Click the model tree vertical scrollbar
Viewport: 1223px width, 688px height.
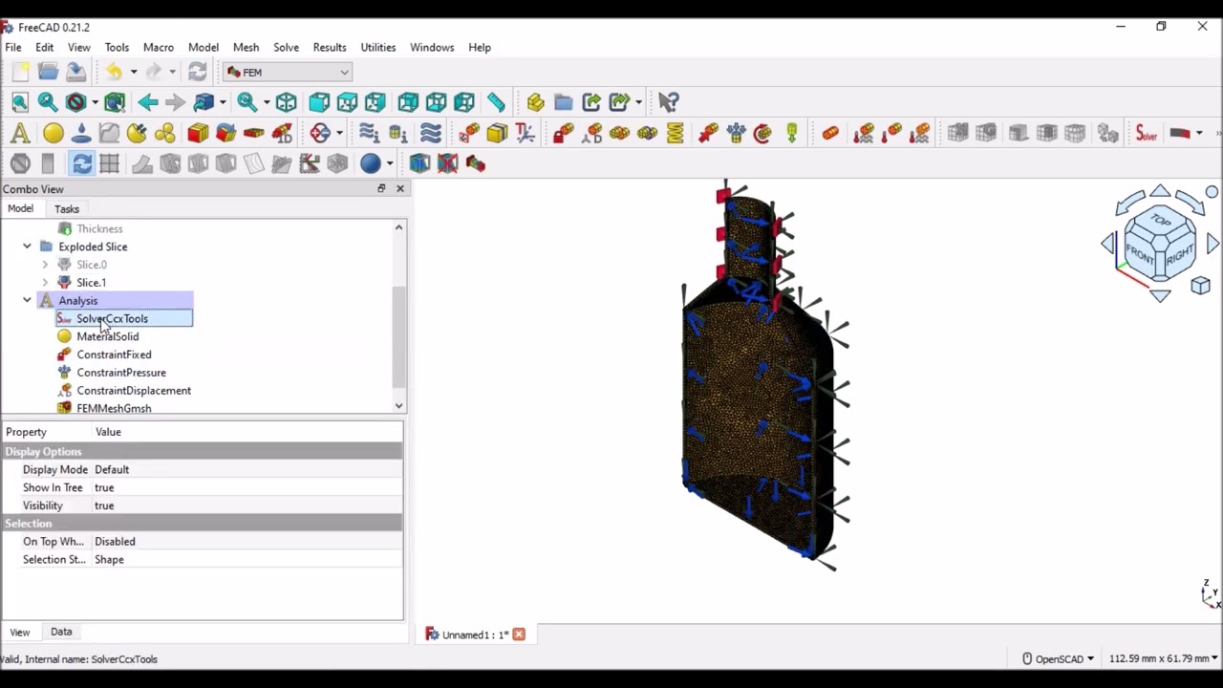398,334
